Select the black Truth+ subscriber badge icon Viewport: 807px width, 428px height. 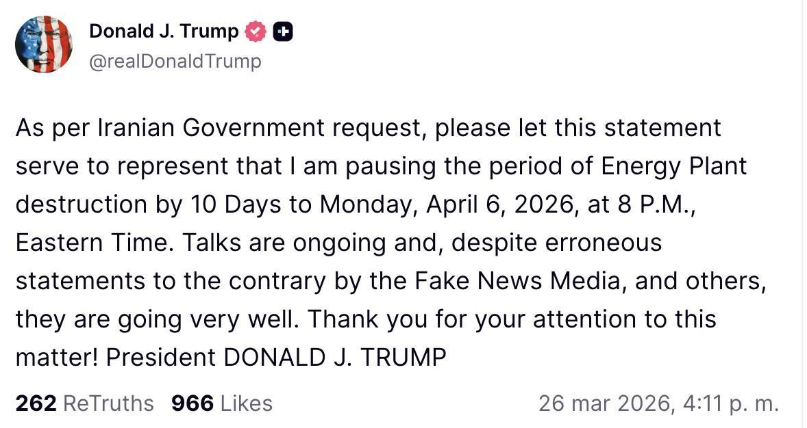[x=282, y=31]
